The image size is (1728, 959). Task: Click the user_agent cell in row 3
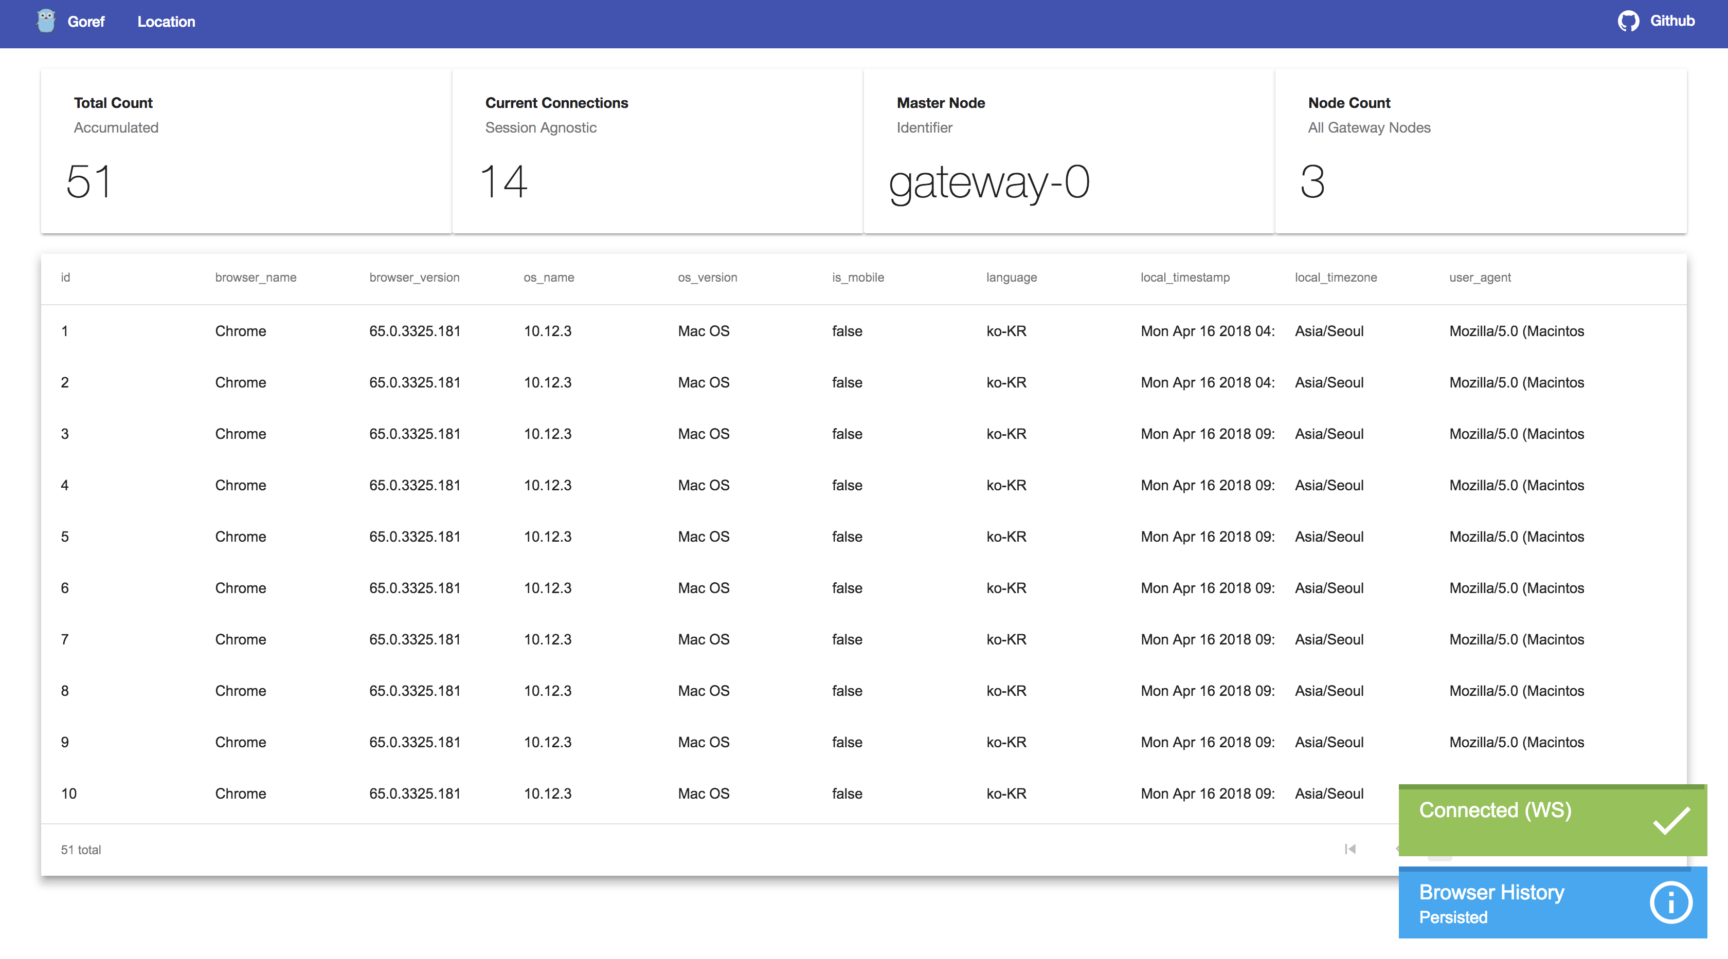(1516, 434)
